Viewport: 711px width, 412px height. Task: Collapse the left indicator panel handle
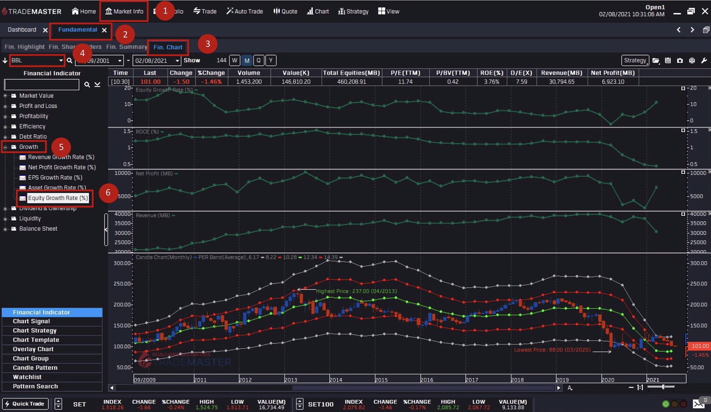pos(106,230)
